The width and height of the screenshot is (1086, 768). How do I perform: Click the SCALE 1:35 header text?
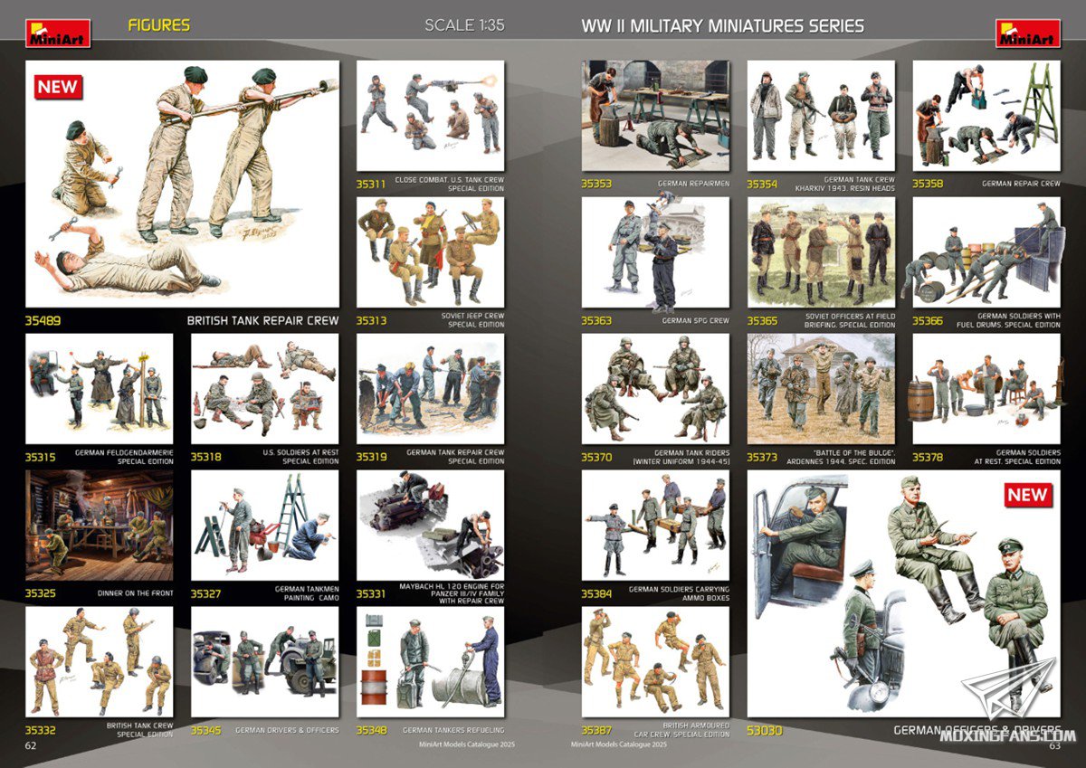(464, 25)
